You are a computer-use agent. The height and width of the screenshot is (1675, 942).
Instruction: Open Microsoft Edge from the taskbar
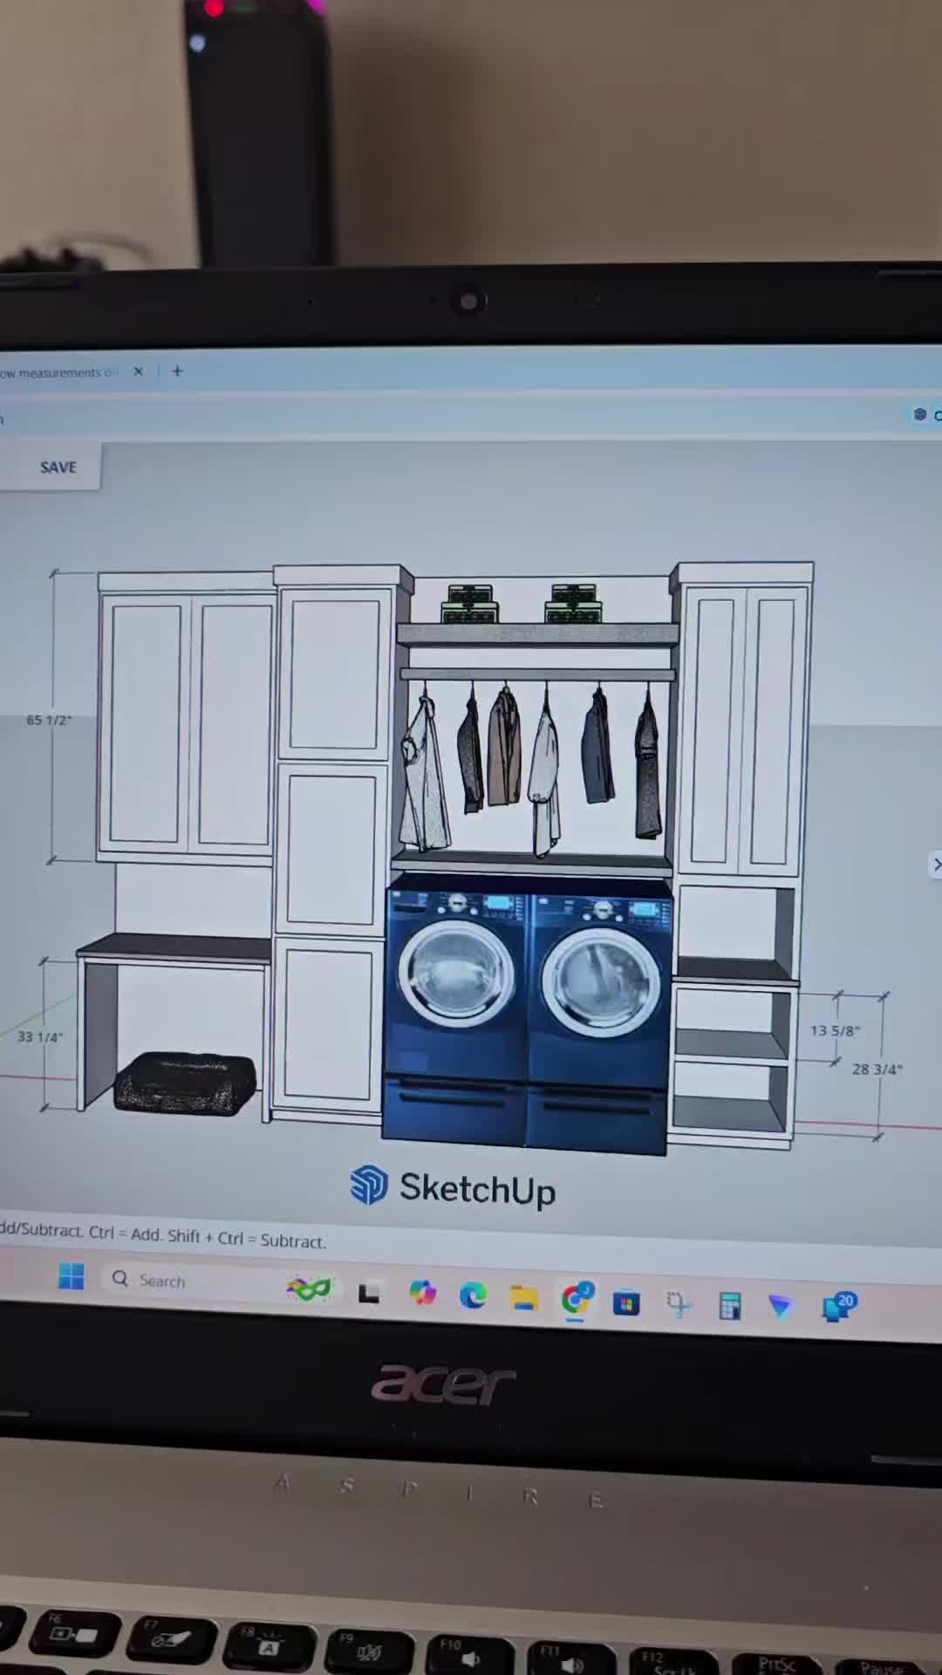click(473, 1296)
